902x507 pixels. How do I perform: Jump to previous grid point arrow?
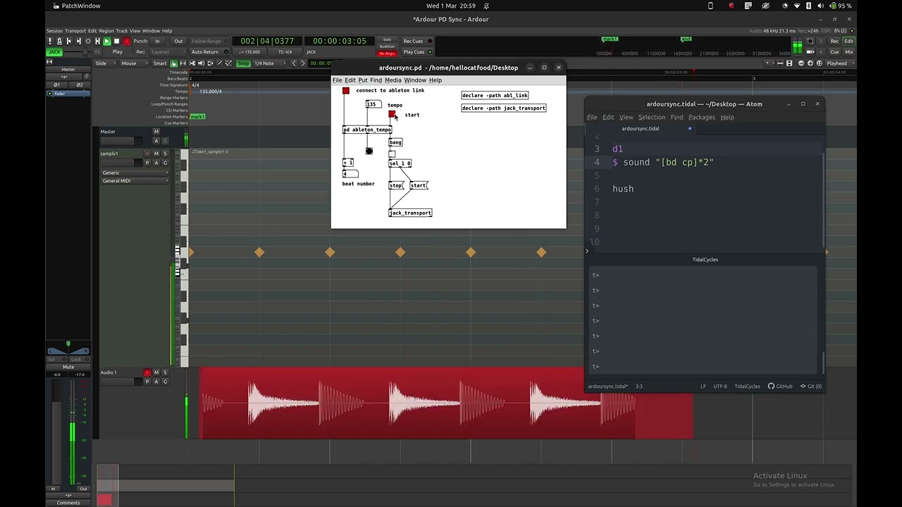(x=294, y=63)
